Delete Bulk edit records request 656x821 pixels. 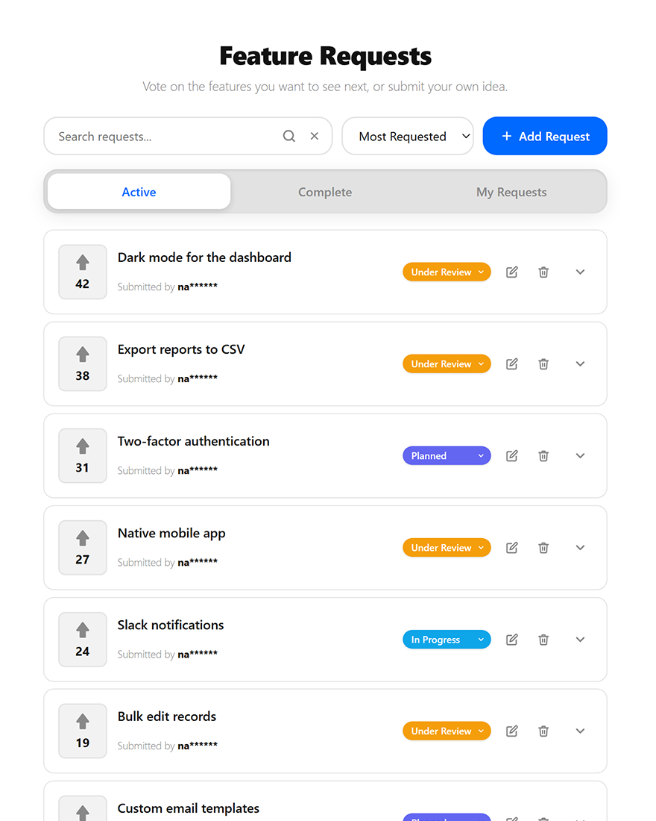coord(543,731)
